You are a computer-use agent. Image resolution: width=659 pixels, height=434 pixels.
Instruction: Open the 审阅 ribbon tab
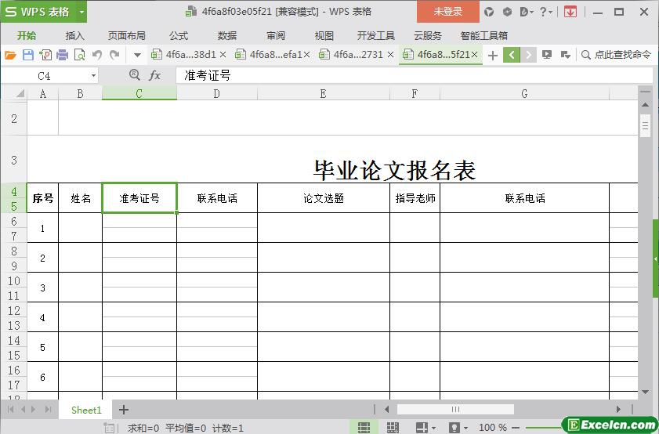(276, 36)
